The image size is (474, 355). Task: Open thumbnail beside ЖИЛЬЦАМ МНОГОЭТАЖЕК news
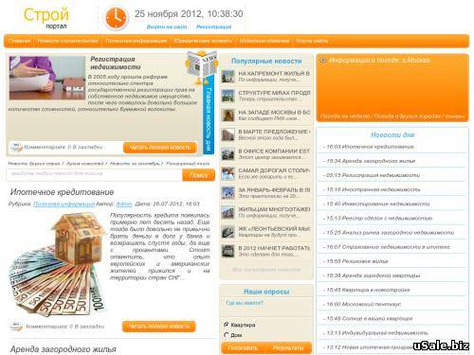click(x=228, y=212)
